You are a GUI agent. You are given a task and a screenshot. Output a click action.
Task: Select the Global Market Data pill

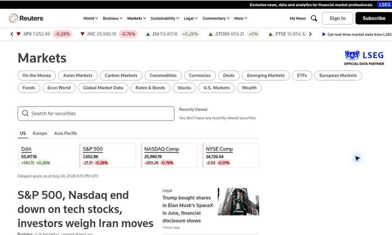(x=103, y=88)
